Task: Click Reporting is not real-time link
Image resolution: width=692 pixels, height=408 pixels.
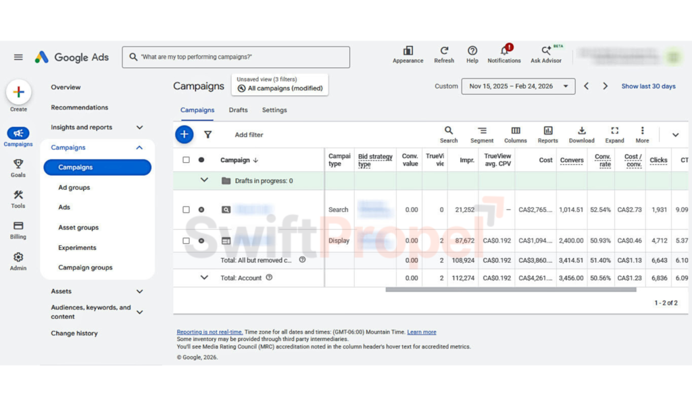Action: coord(209,332)
